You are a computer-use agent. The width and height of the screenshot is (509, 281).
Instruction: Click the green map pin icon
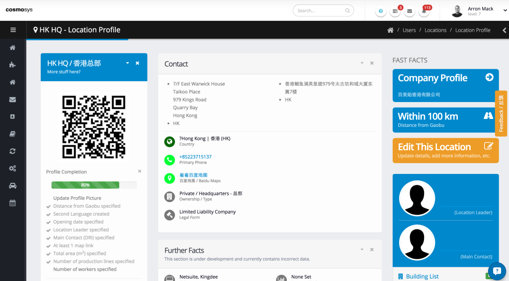(170, 178)
